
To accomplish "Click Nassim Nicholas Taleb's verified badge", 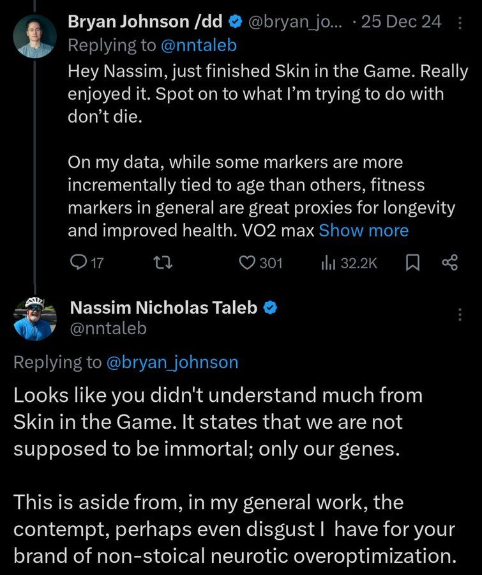I will [270, 308].
